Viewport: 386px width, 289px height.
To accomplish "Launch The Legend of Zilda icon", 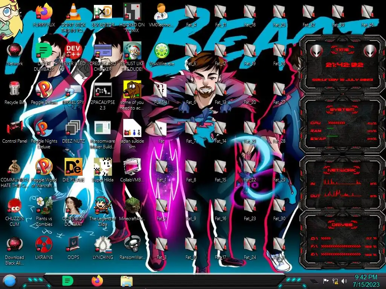I will (x=103, y=205).
